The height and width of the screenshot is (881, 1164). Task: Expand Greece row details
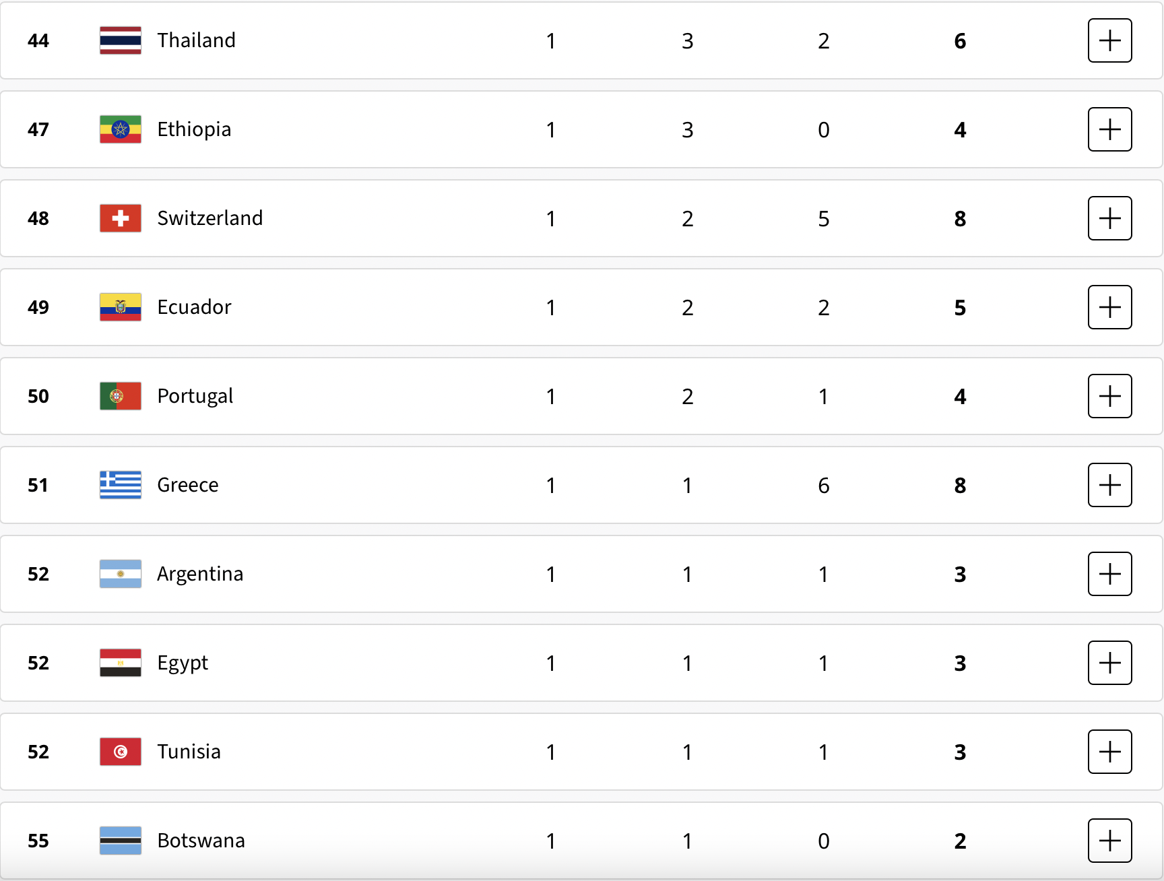(x=1109, y=485)
